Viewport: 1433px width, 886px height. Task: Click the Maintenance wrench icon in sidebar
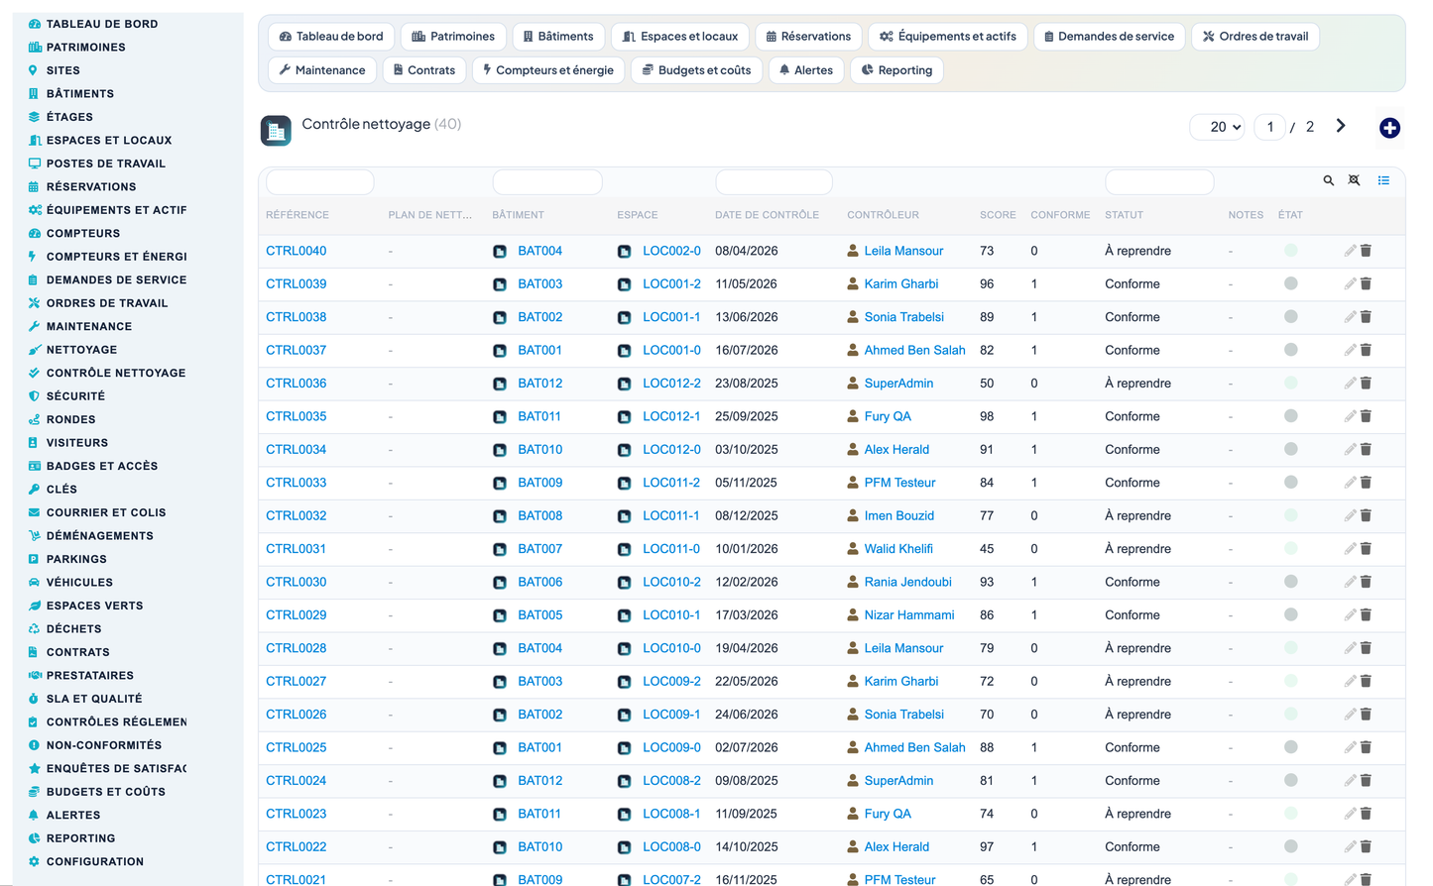34,326
